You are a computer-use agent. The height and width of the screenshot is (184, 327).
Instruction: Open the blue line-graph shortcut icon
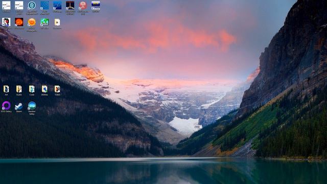pos(57,6)
